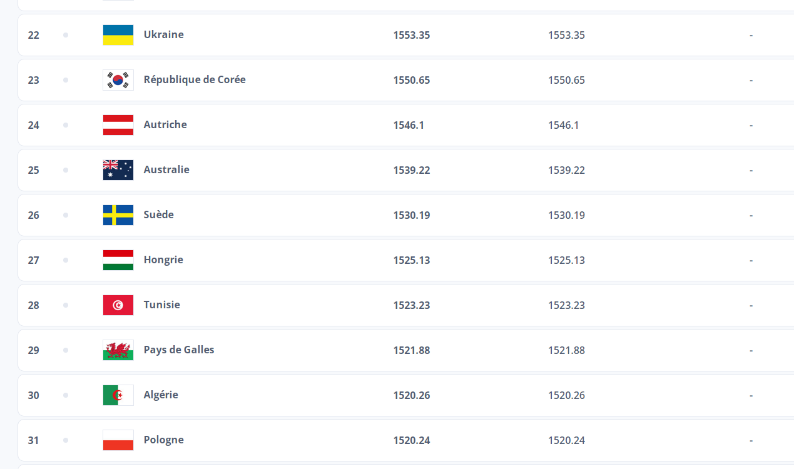The image size is (794, 469).
Task: Click Hongrie's previous points value 1525.13
Action: (566, 260)
